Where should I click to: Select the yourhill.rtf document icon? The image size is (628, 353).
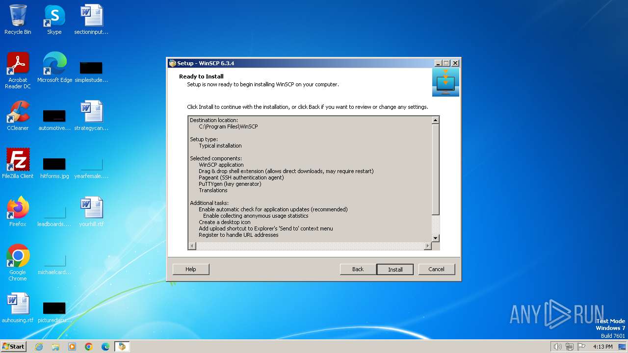[x=91, y=211]
